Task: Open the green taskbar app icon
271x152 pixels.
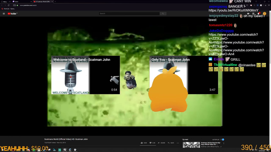Action: (x=60, y=150)
